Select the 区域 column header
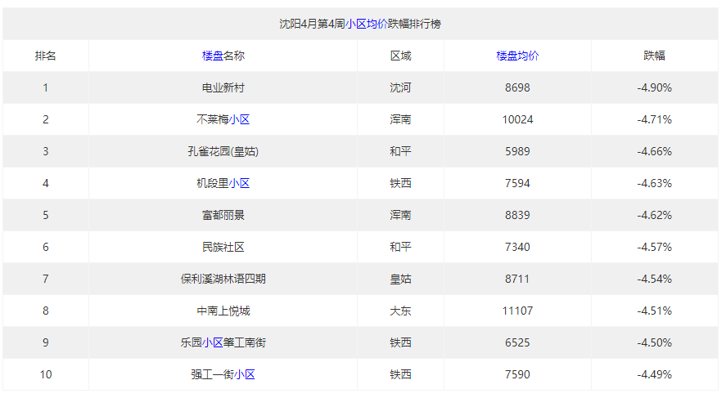This screenshot has height=398, width=726. [x=400, y=56]
